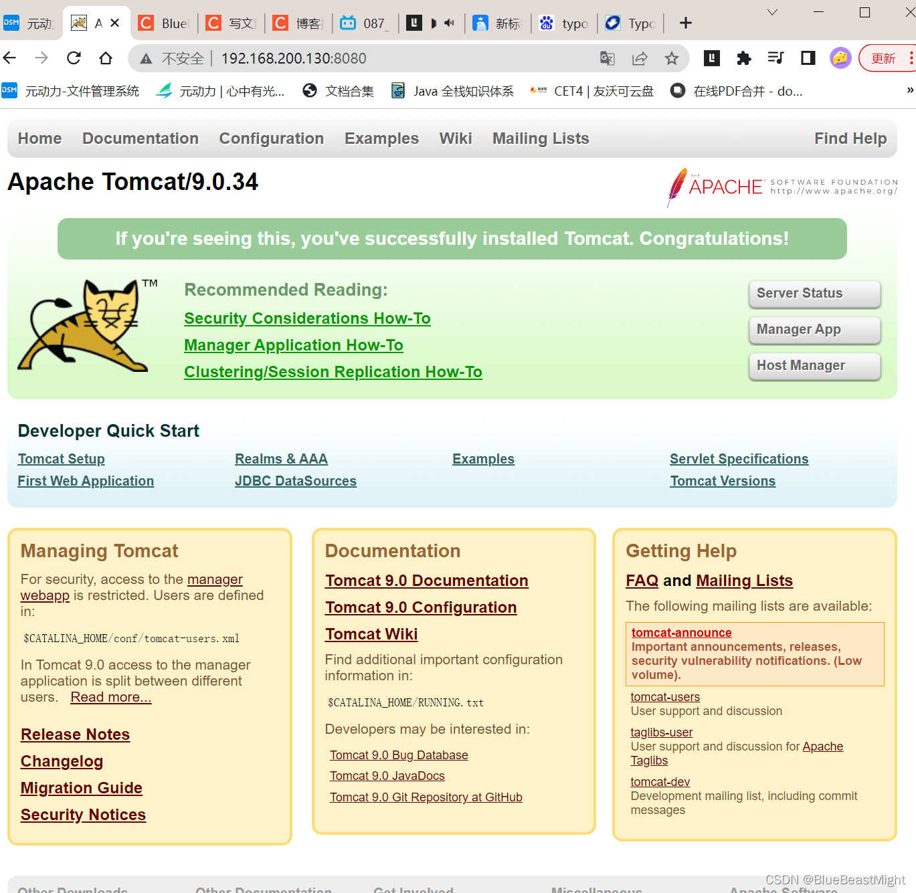Screen dimensions: 916x893
Task: Click the Manager App button
Action: point(814,330)
